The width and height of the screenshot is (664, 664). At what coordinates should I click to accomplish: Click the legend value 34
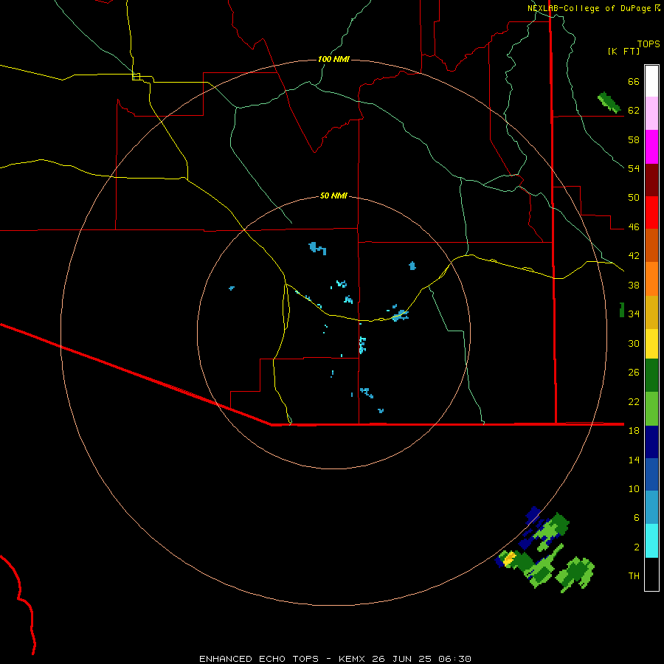(x=634, y=314)
